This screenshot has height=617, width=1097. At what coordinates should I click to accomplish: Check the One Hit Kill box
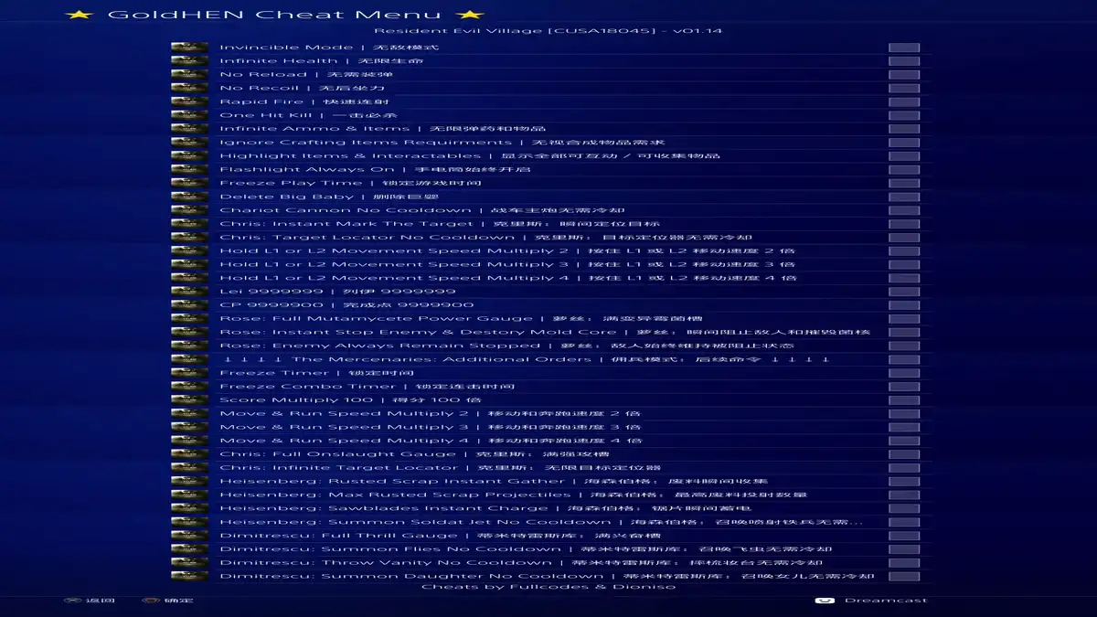[904, 115]
